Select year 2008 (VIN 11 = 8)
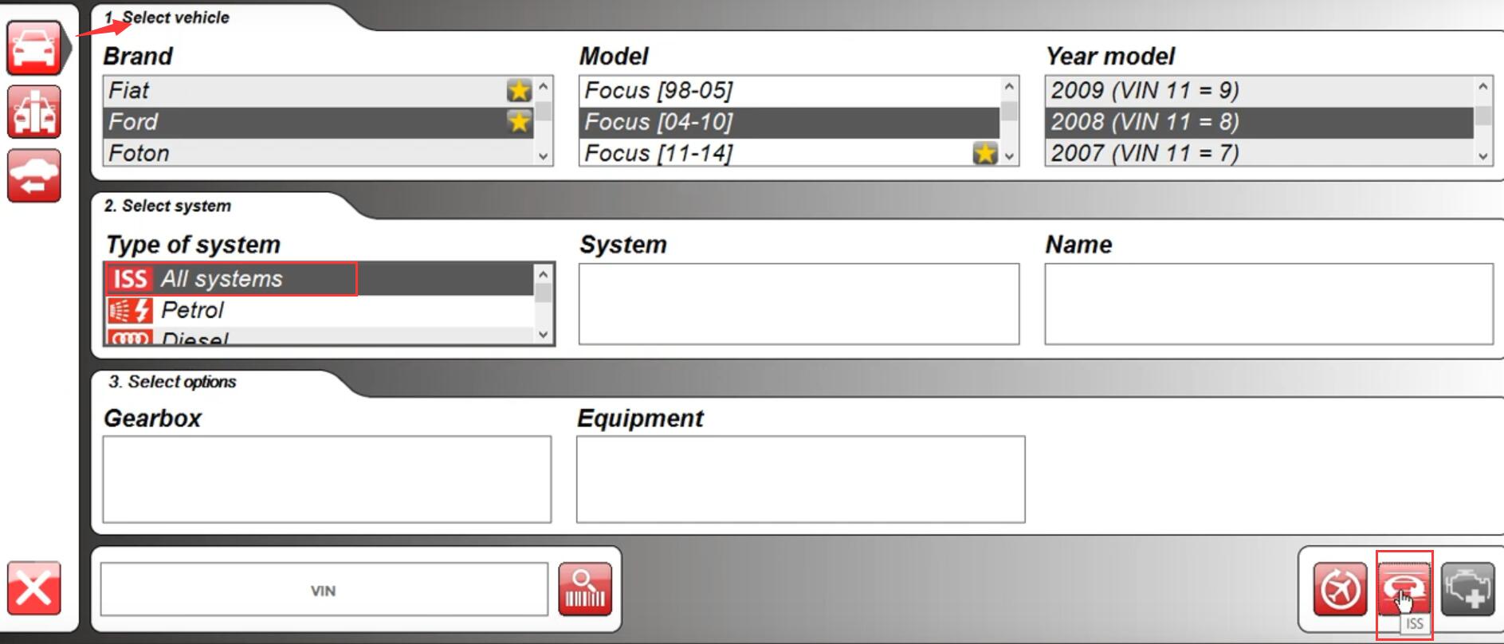 [1259, 122]
